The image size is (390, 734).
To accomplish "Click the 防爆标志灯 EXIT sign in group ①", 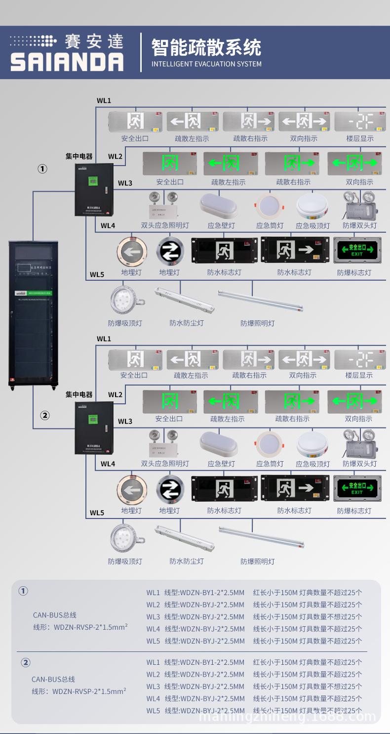I will (357, 251).
